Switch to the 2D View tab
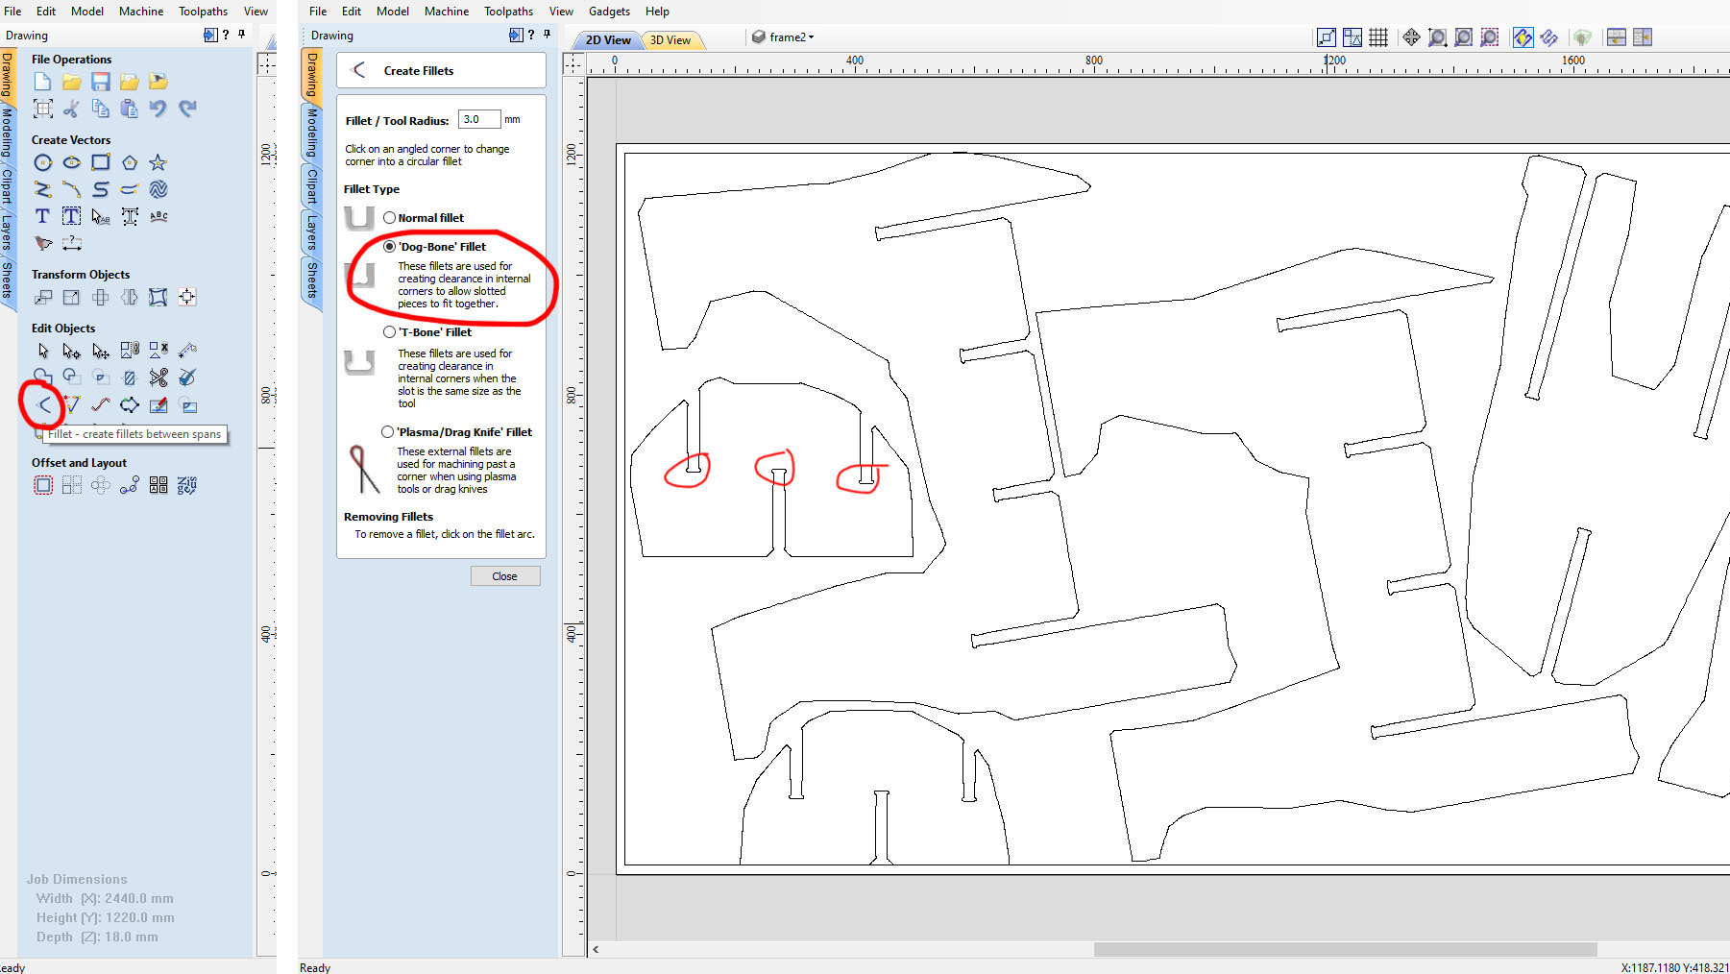 [607, 39]
